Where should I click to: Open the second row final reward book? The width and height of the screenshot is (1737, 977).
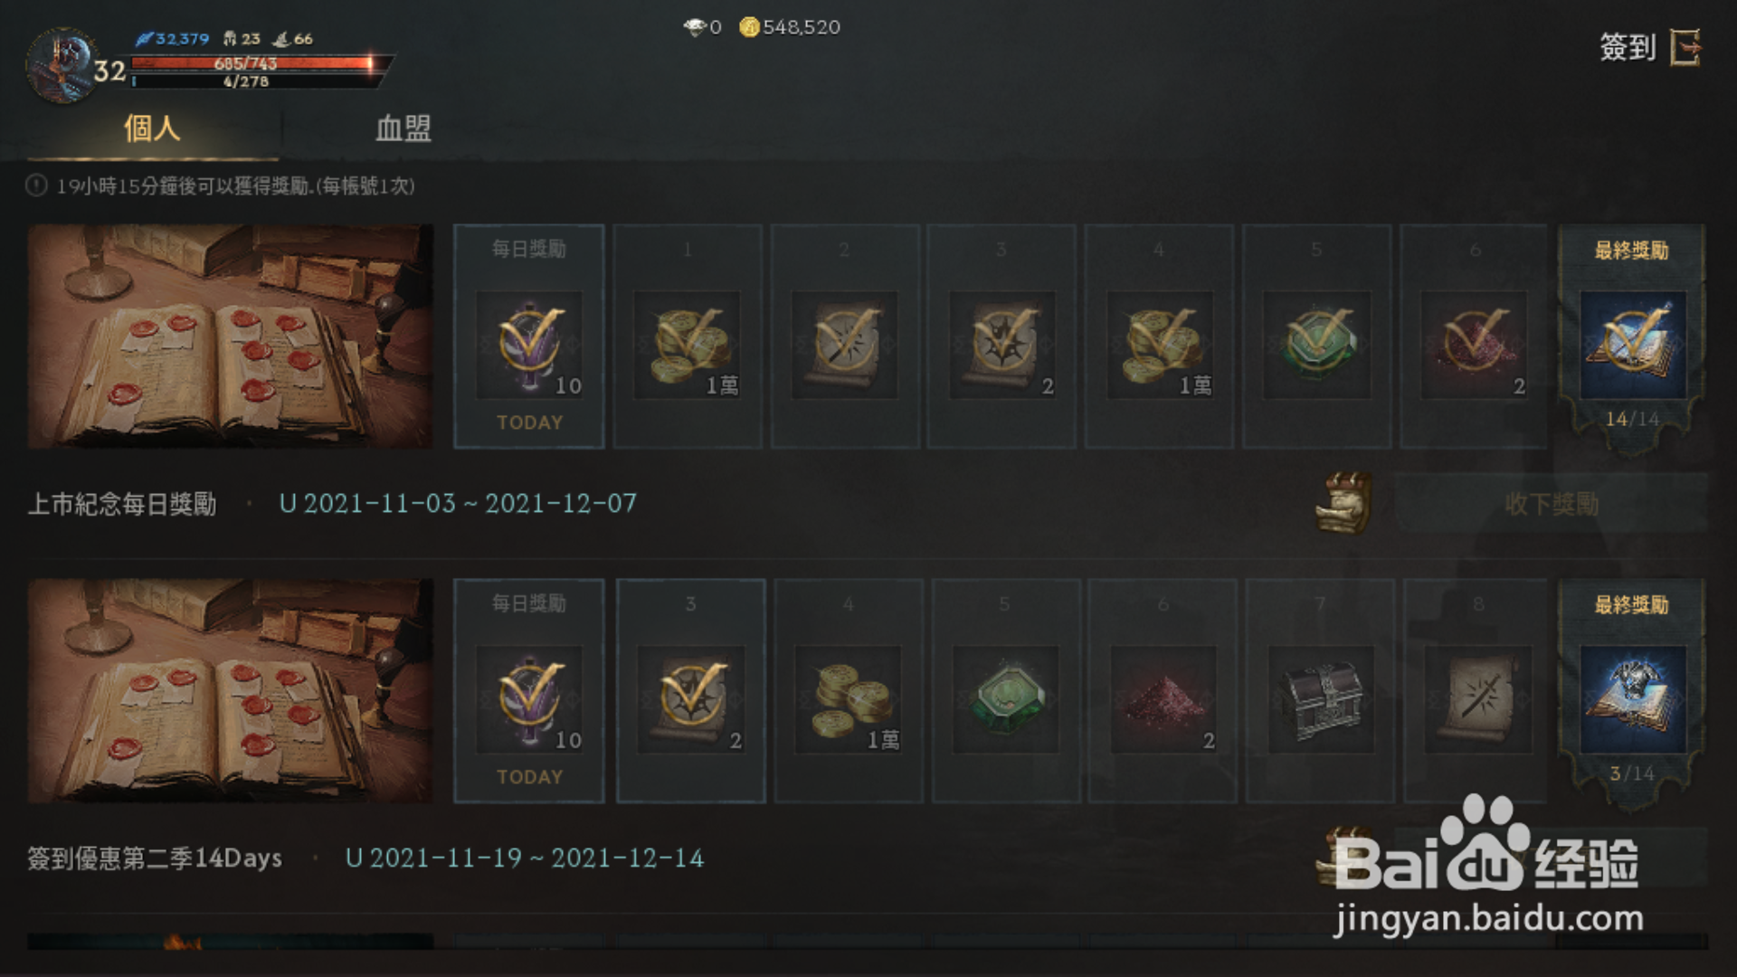(1632, 698)
